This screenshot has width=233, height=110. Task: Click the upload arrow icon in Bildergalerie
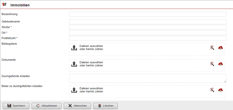(x=74, y=47)
